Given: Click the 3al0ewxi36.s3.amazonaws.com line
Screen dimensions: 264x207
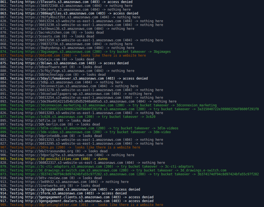Looking at the screenshot, I should click(x=67, y=29).
